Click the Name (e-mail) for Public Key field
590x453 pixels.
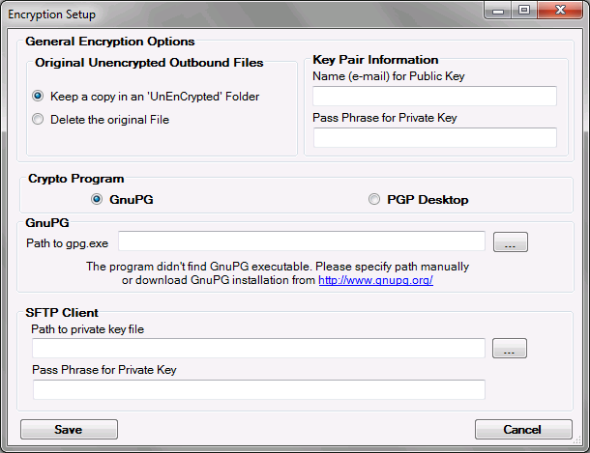point(434,96)
